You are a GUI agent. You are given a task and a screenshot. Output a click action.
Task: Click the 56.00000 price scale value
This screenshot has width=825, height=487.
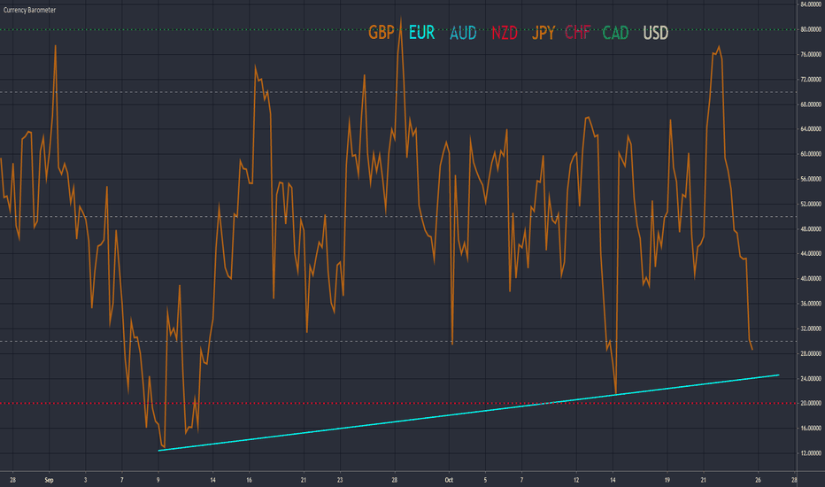click(811, 179)
